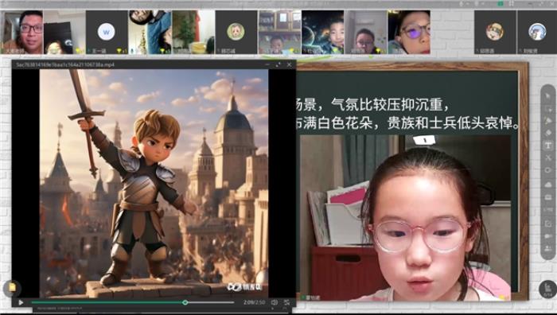Click the green video progress slider handle
Screen dimensions: 557x315
pos(185,302)
